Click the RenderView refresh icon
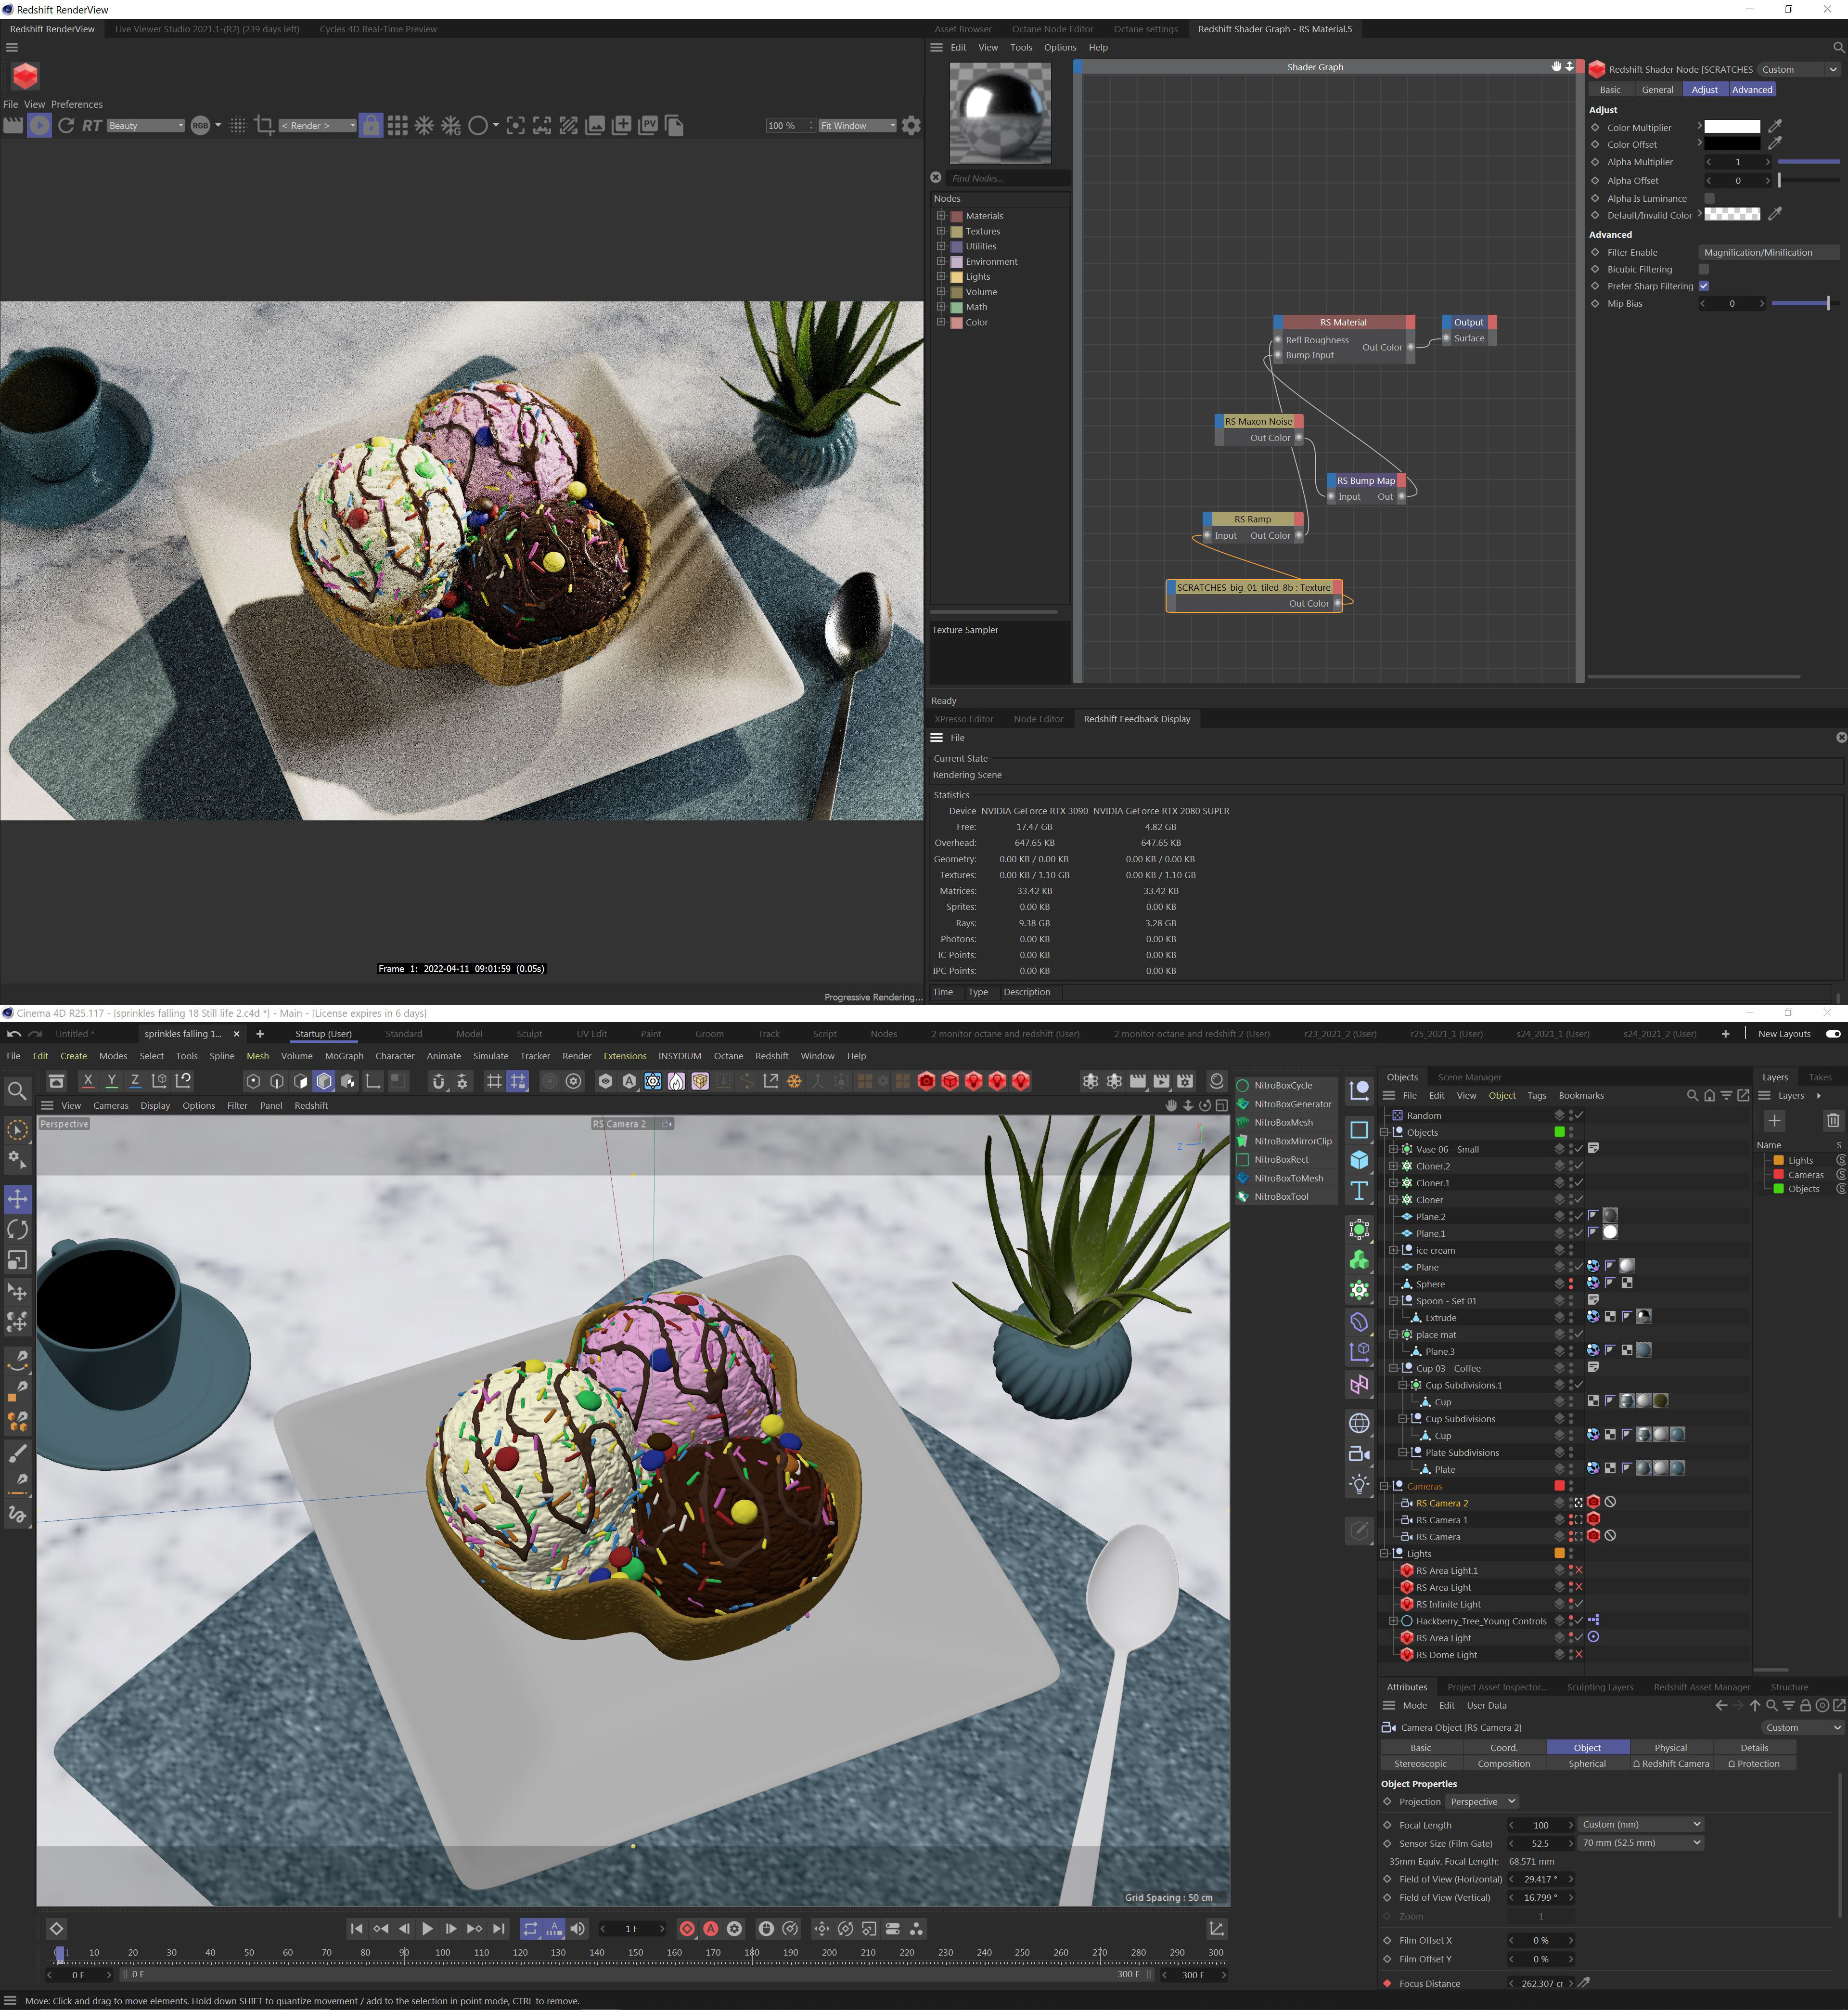 [66, 125]
